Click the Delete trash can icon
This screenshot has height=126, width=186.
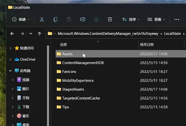[x=110, y=19]
